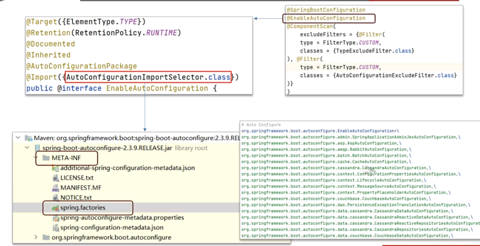This screenshot has width=480, height=246.
Task: Click the CassandraDataAutoConfiguration entry
Action: (347, 211)
